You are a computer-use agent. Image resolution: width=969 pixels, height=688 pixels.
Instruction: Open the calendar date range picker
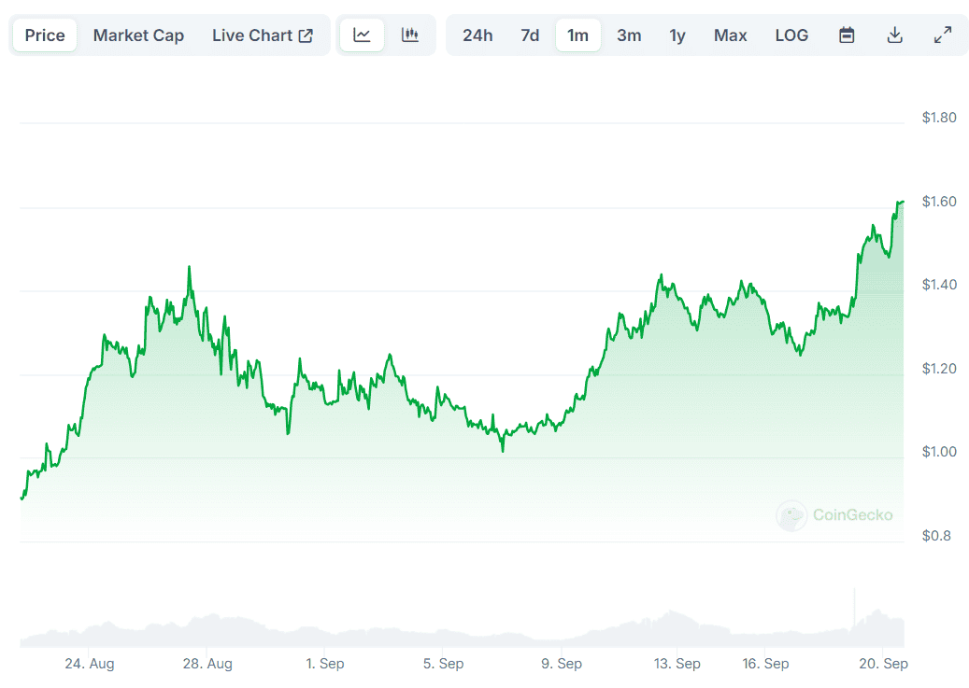pos(847,35)
